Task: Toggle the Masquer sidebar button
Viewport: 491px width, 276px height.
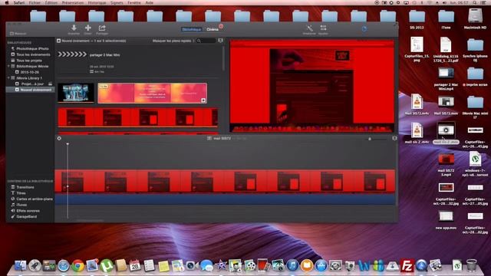Action: pos(18,34)
